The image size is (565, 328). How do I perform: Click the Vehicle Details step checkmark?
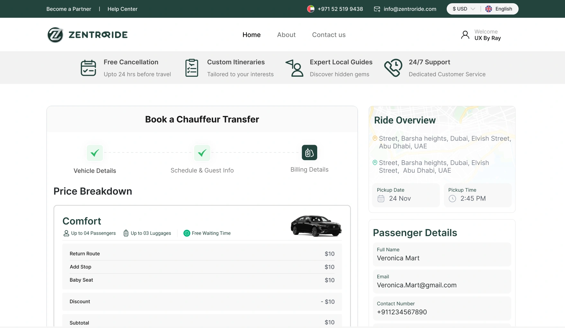(x=95, y=153)
